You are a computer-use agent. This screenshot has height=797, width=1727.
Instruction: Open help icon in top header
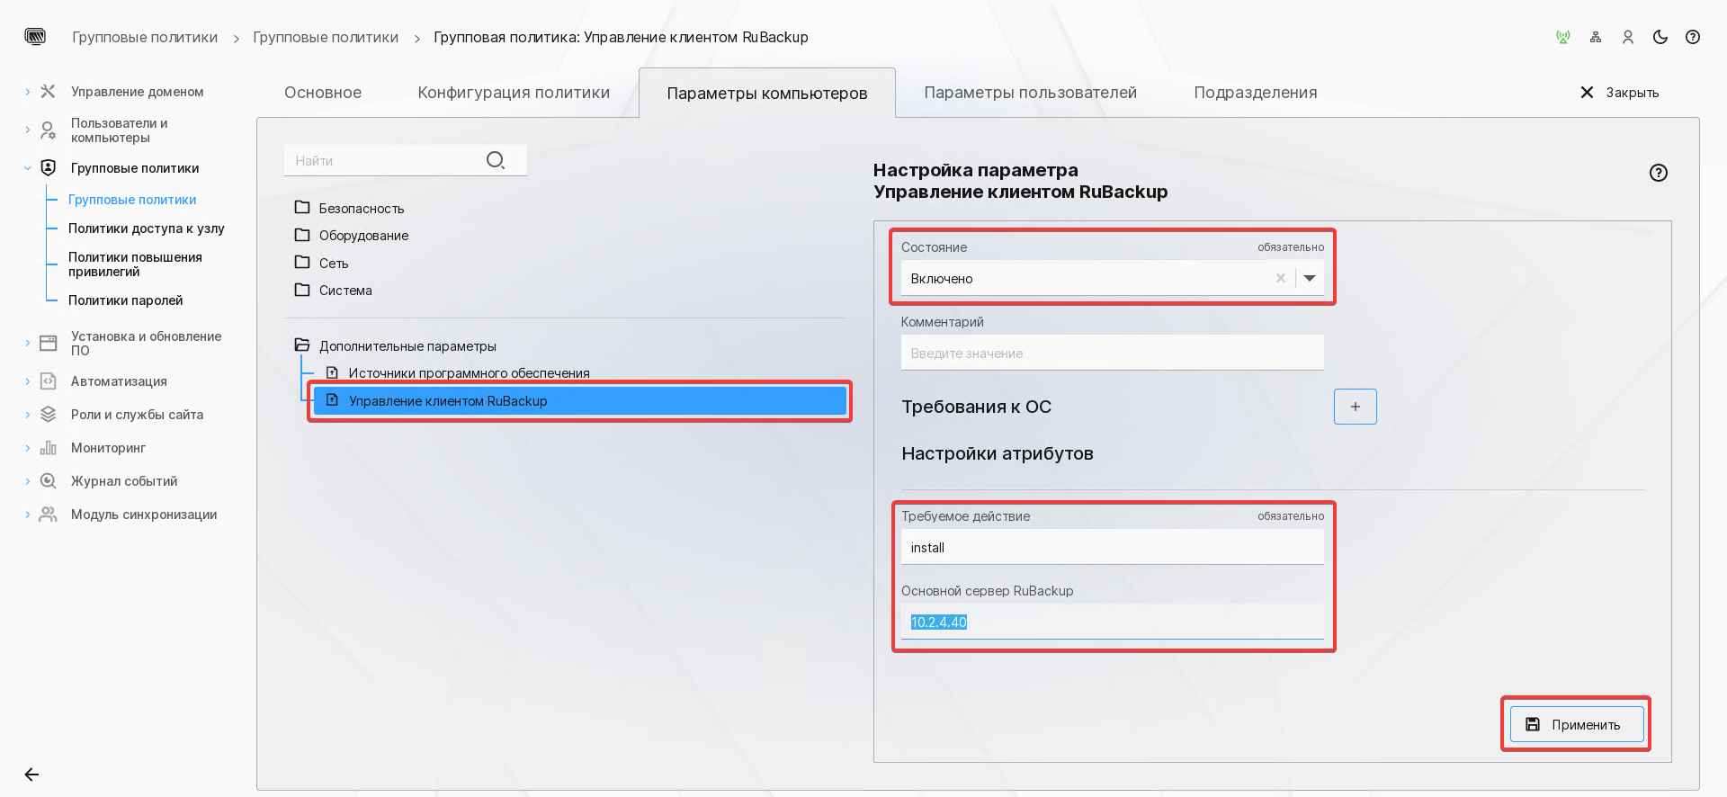pyautogui.click(x=1693, y=37)
